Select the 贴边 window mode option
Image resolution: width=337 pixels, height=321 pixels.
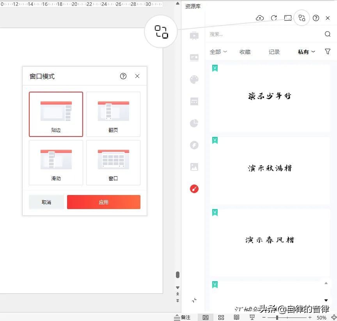pyautogui.click(x=56, y=114)
